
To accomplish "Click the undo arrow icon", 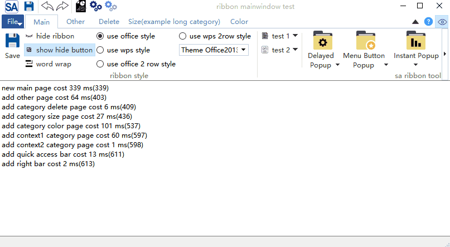I will click(x=48, y=7).
